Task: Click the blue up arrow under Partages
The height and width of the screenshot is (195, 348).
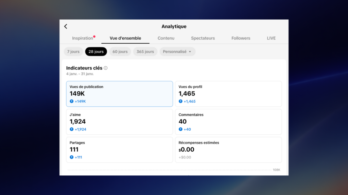Action: (72, 157)
